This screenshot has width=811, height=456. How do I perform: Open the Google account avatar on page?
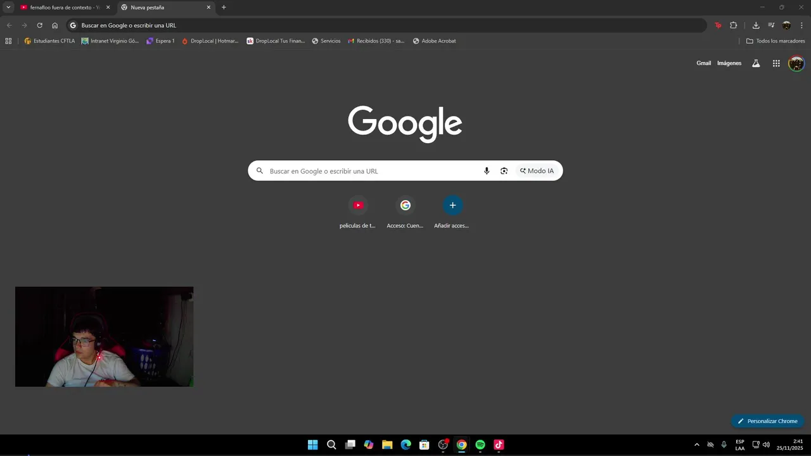(x=796, y=63)
